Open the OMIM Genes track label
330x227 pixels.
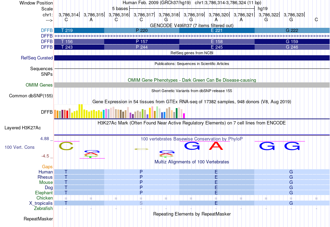pos(39,85)
